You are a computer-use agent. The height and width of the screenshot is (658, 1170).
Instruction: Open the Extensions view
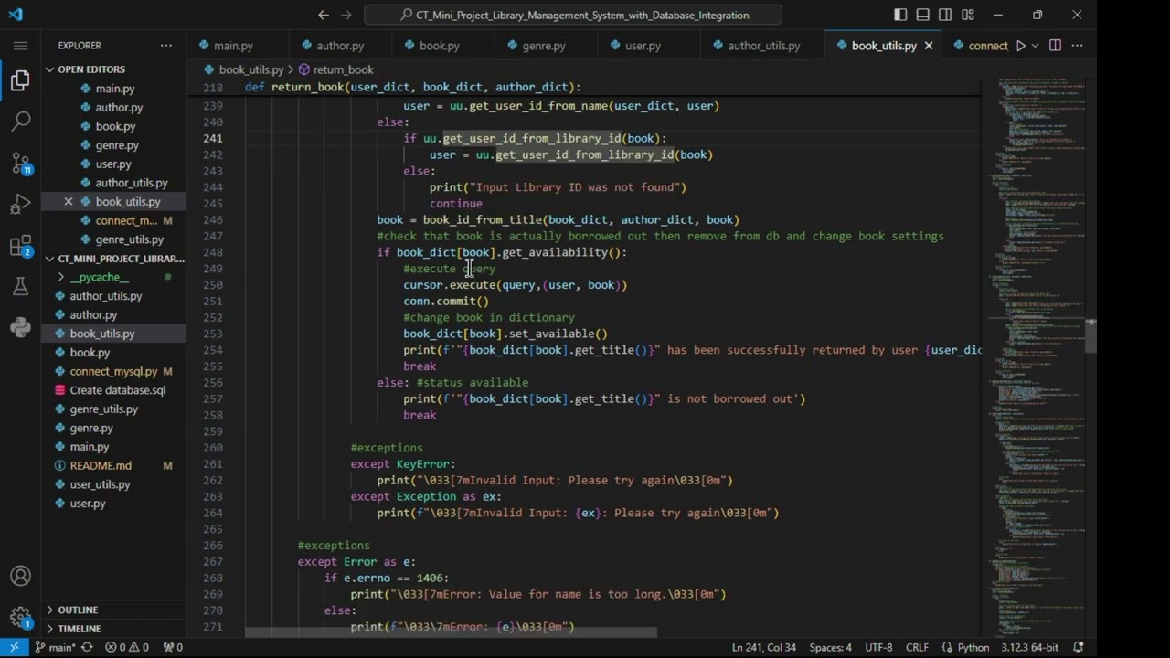20,246
